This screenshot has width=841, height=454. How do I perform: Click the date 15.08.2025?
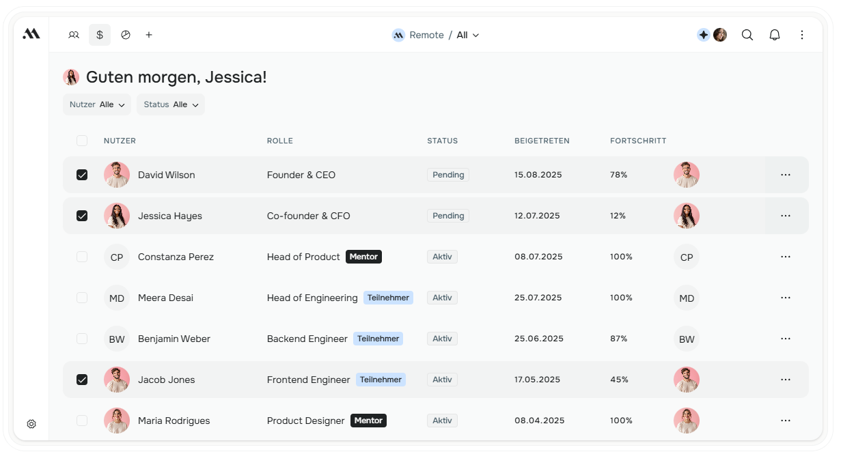tap(538, 175)
